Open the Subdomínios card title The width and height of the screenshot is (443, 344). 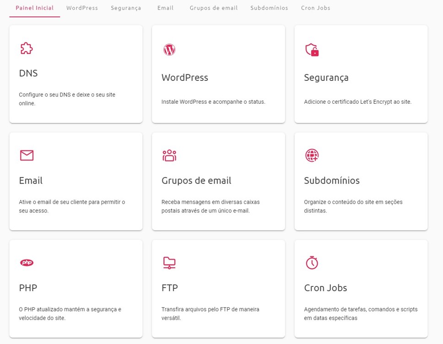tap(332, 180)
